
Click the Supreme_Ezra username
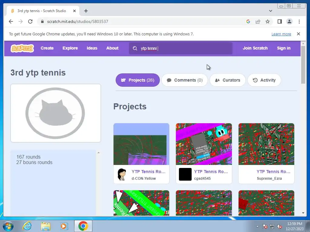point(269,178)
